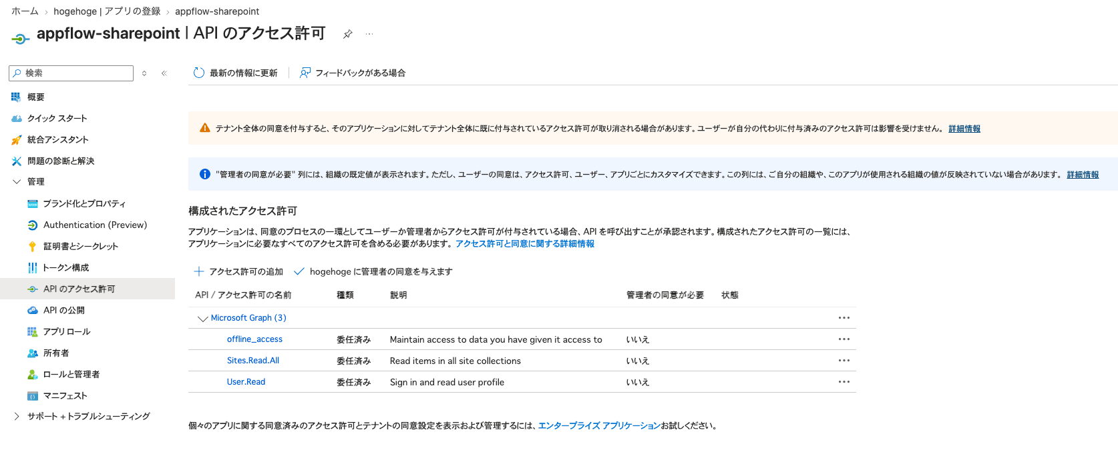Open アクセス許可と同意に関する詳細情報 link
Viewport: 1118px width, 452px height.
pos(525,244)
